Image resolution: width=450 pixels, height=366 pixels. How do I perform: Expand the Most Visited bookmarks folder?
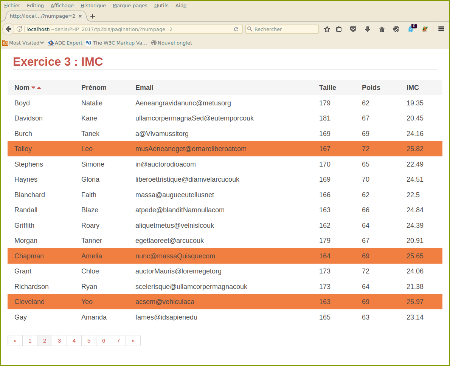(23, 43)
